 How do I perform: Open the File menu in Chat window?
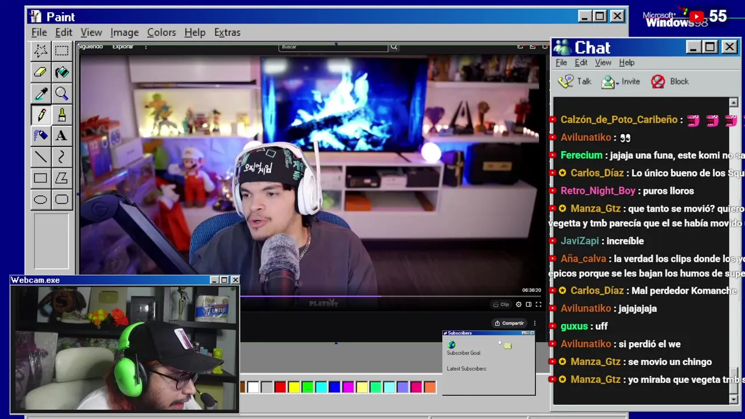coord(561,63)
